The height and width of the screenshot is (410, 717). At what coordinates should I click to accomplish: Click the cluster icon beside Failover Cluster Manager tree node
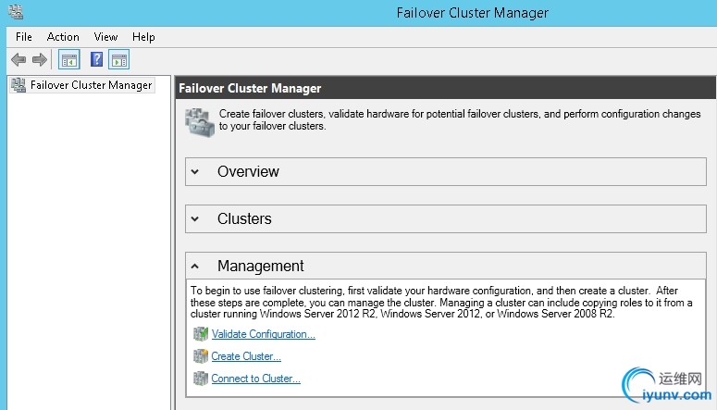pyautogui.click(x=19, y=85)
